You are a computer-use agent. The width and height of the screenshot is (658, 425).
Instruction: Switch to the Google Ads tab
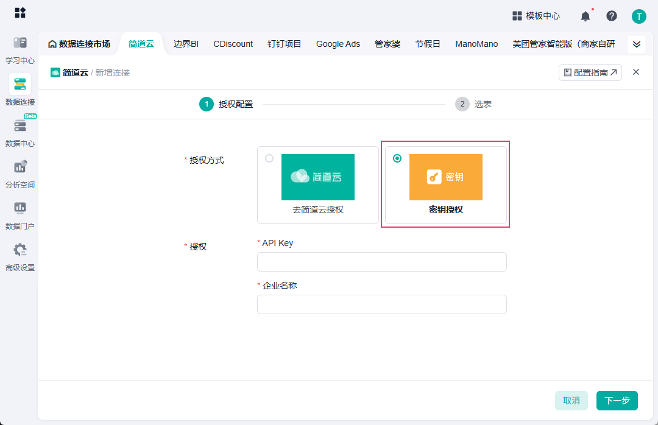click(x=338, y=44)
